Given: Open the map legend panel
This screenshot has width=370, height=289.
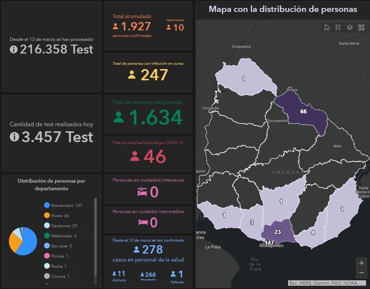Looking at the screenshot, I should tap(338, 27).
